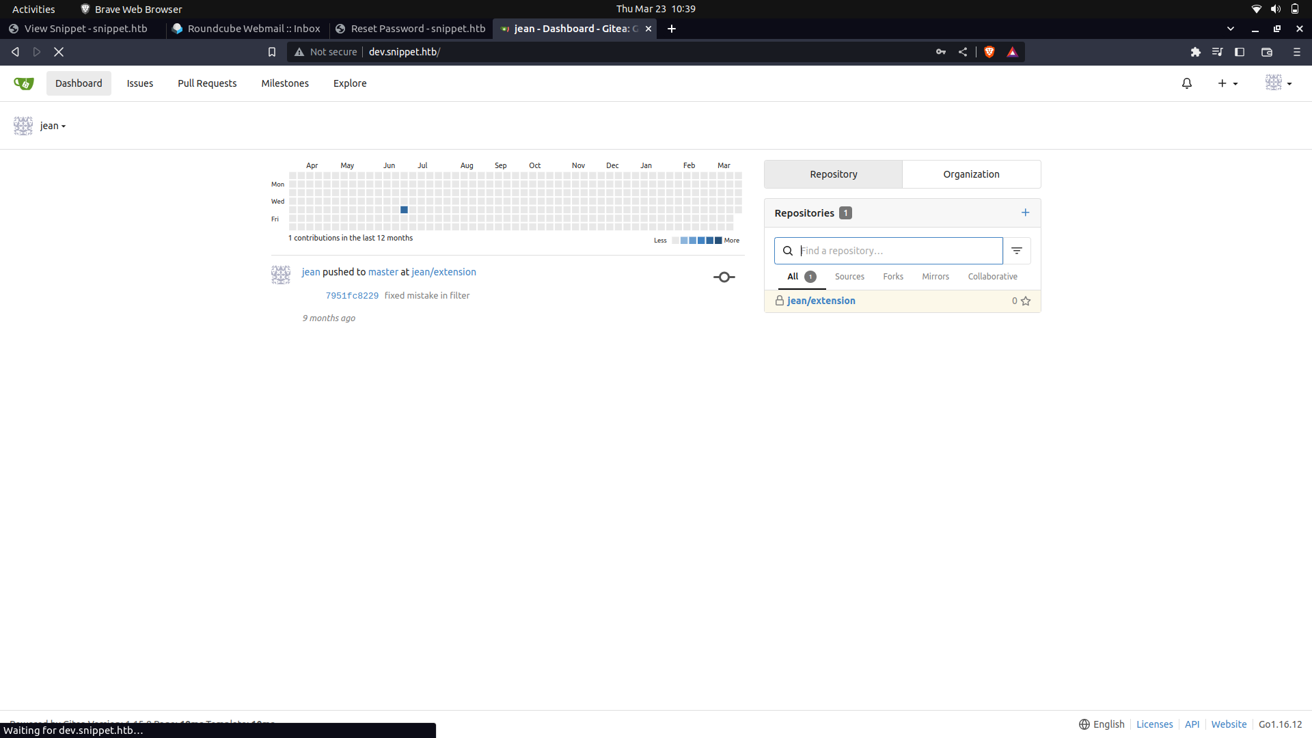This screenshot has height=738, width=1312.
Task: Click the Gitea logo
Action: pyautogui.click(x=23, y=83)
